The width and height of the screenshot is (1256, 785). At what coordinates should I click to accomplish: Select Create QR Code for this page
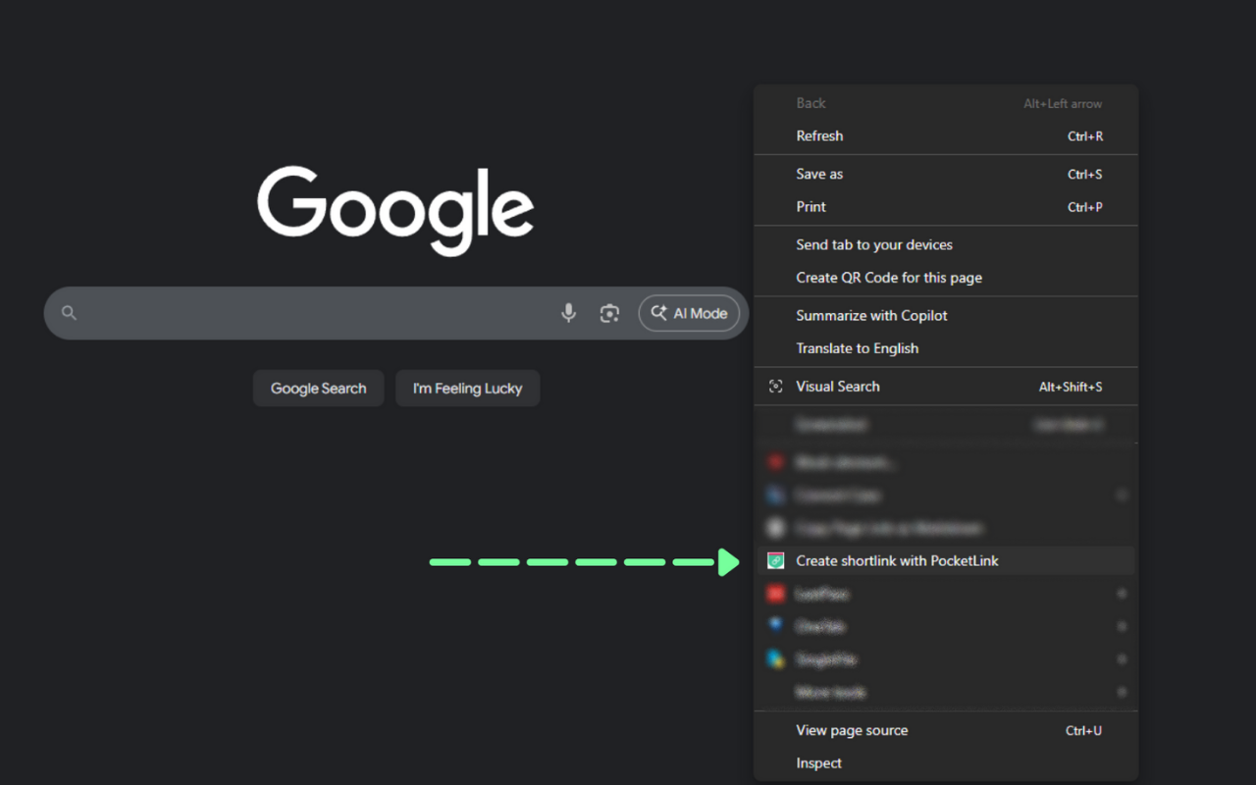946,278
